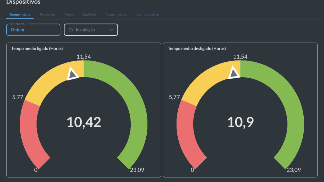Viewport: 324px width, 182px height.
Task: Switch to the Transmissões tab
Action: click(116, 14)
